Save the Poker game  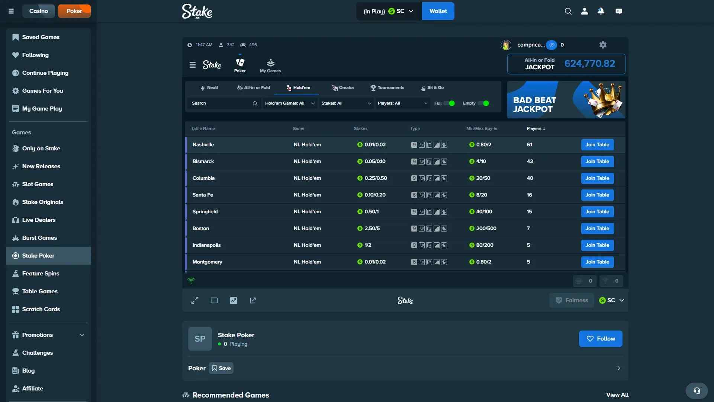(x=221, y=368)
